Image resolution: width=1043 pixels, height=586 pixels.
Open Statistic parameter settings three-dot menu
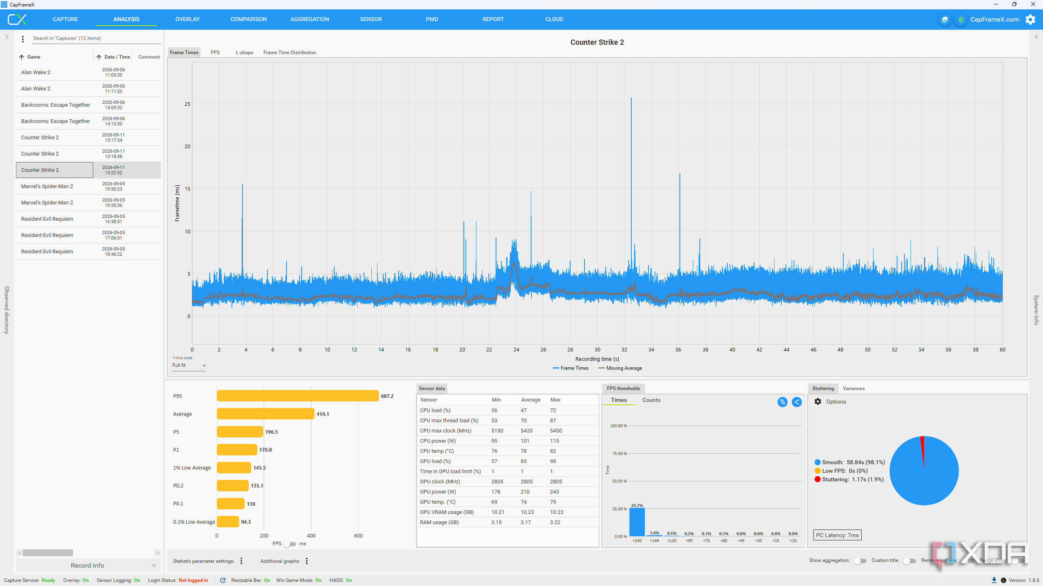241,561
